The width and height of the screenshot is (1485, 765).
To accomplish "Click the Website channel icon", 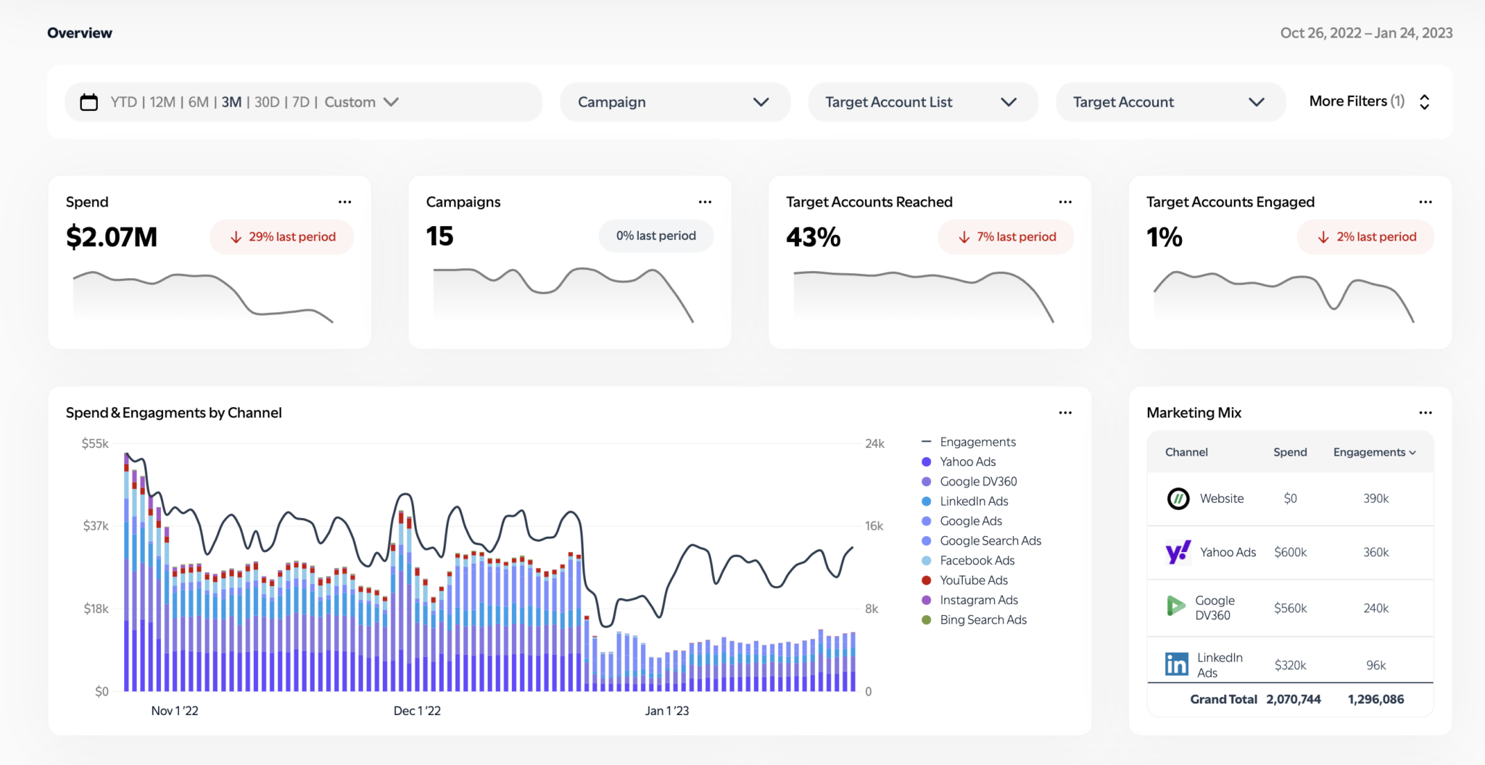I will (1178, 498).
